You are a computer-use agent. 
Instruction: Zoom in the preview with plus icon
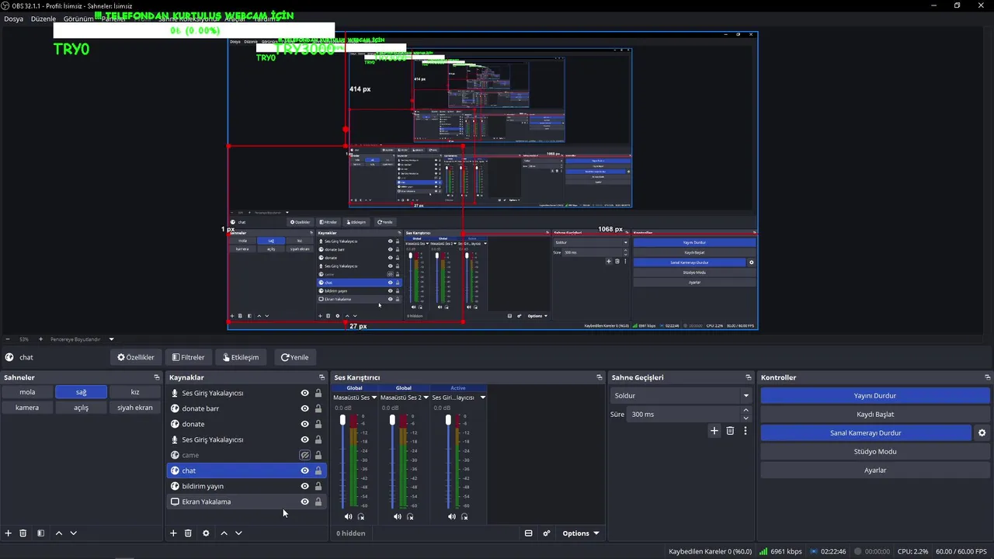(x=41, y=339)
